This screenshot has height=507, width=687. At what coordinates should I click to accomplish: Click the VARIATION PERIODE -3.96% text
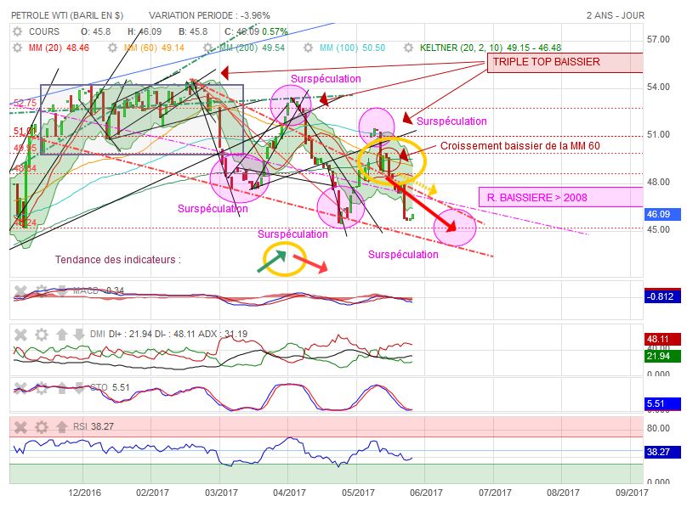pos(209,15)
